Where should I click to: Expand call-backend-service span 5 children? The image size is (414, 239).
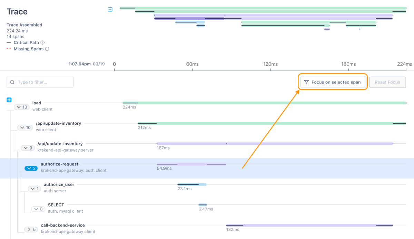31,229
